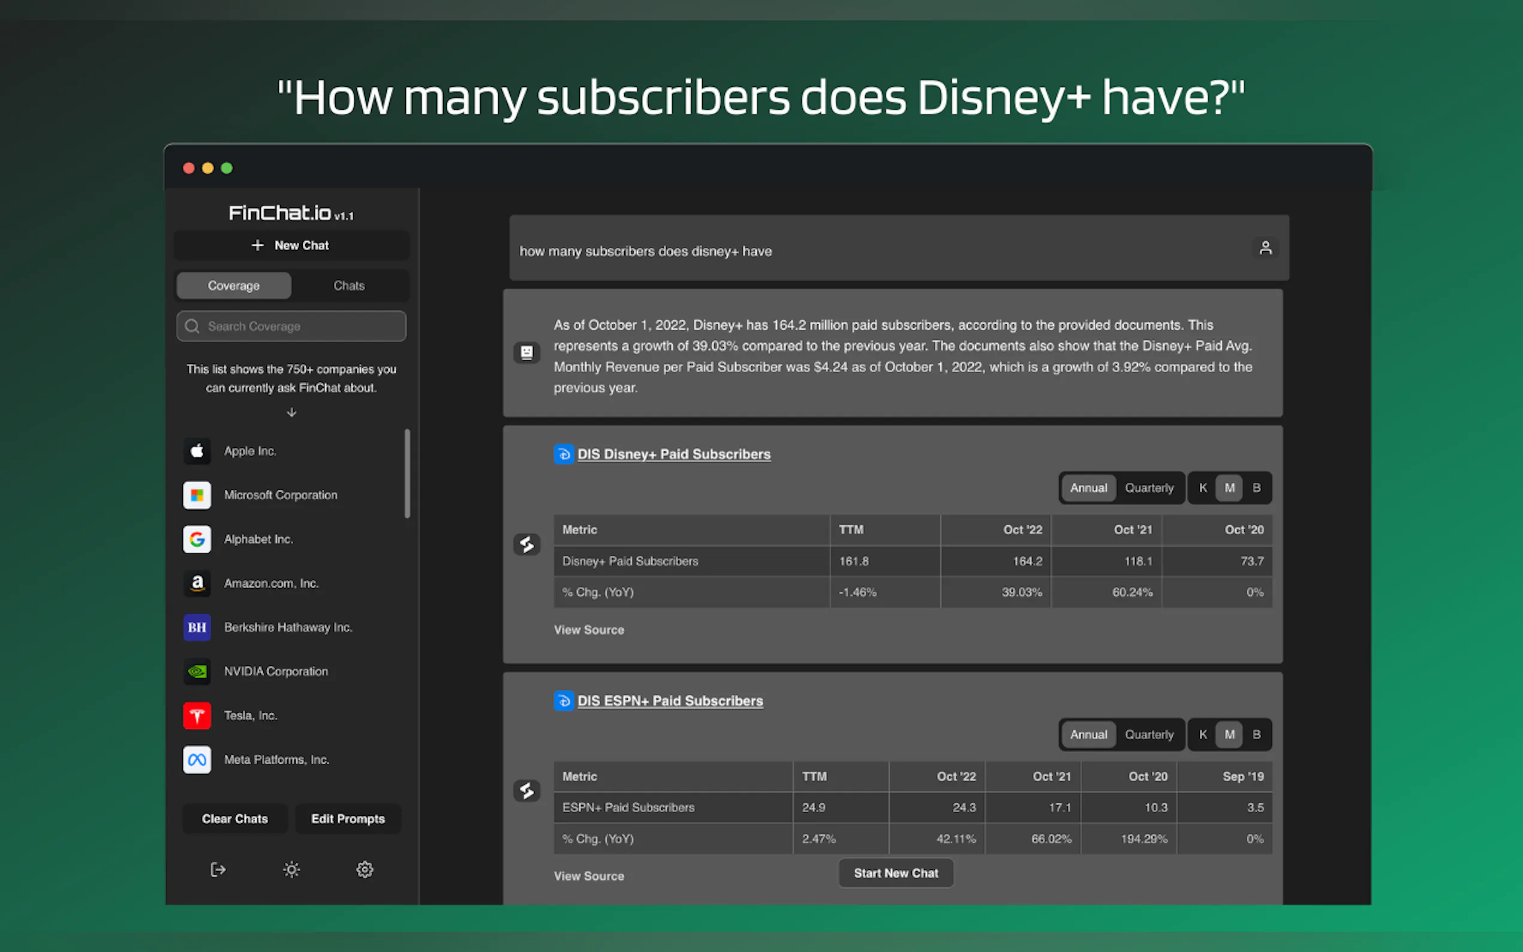This screenshot has width=1523, height=952.
Task: Click the Tesla logo in the sidebar
Action: pyautogui.click(x=197, y=715)
